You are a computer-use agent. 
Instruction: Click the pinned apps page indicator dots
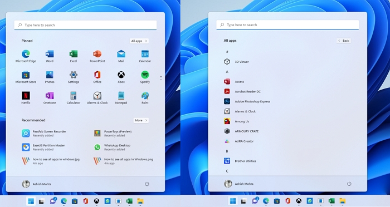coord(161,78)
